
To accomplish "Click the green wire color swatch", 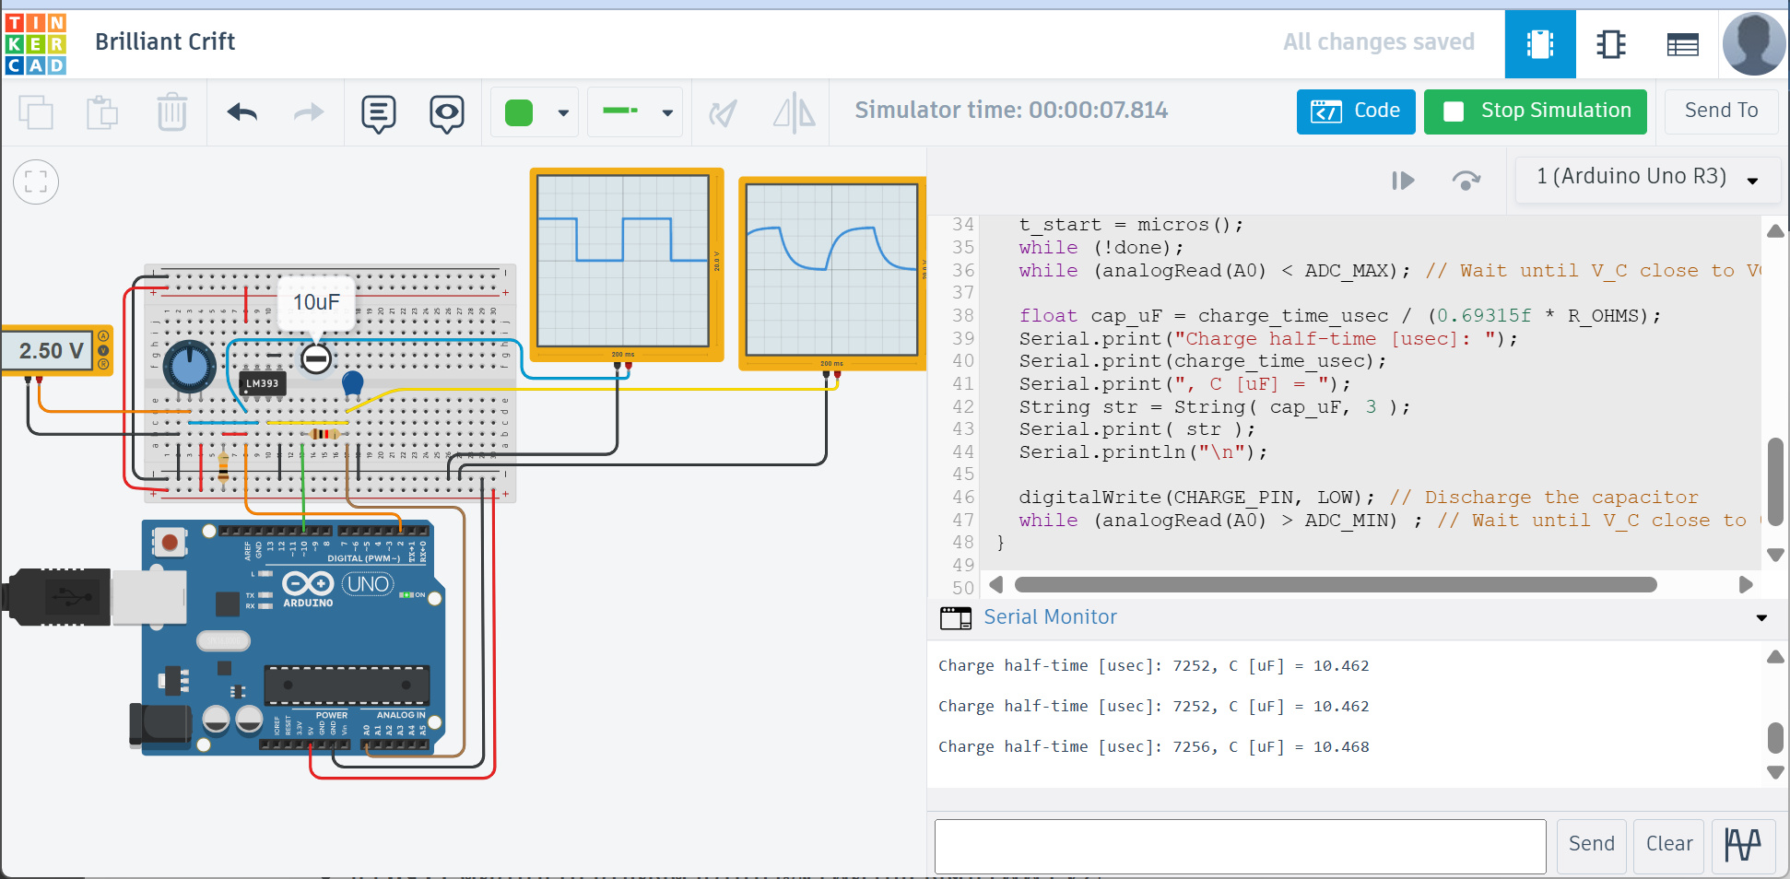I will pyautogui.click(x=519, y=113).
